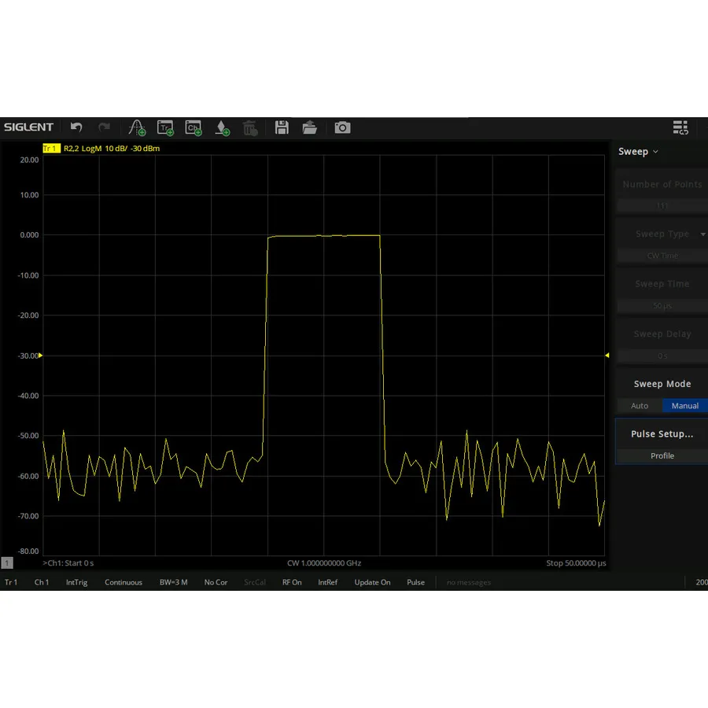Switch Sweep Mode to Auto
Viewport: 708px width, 708px height.
pyautogui.click(x=639, y=405)
